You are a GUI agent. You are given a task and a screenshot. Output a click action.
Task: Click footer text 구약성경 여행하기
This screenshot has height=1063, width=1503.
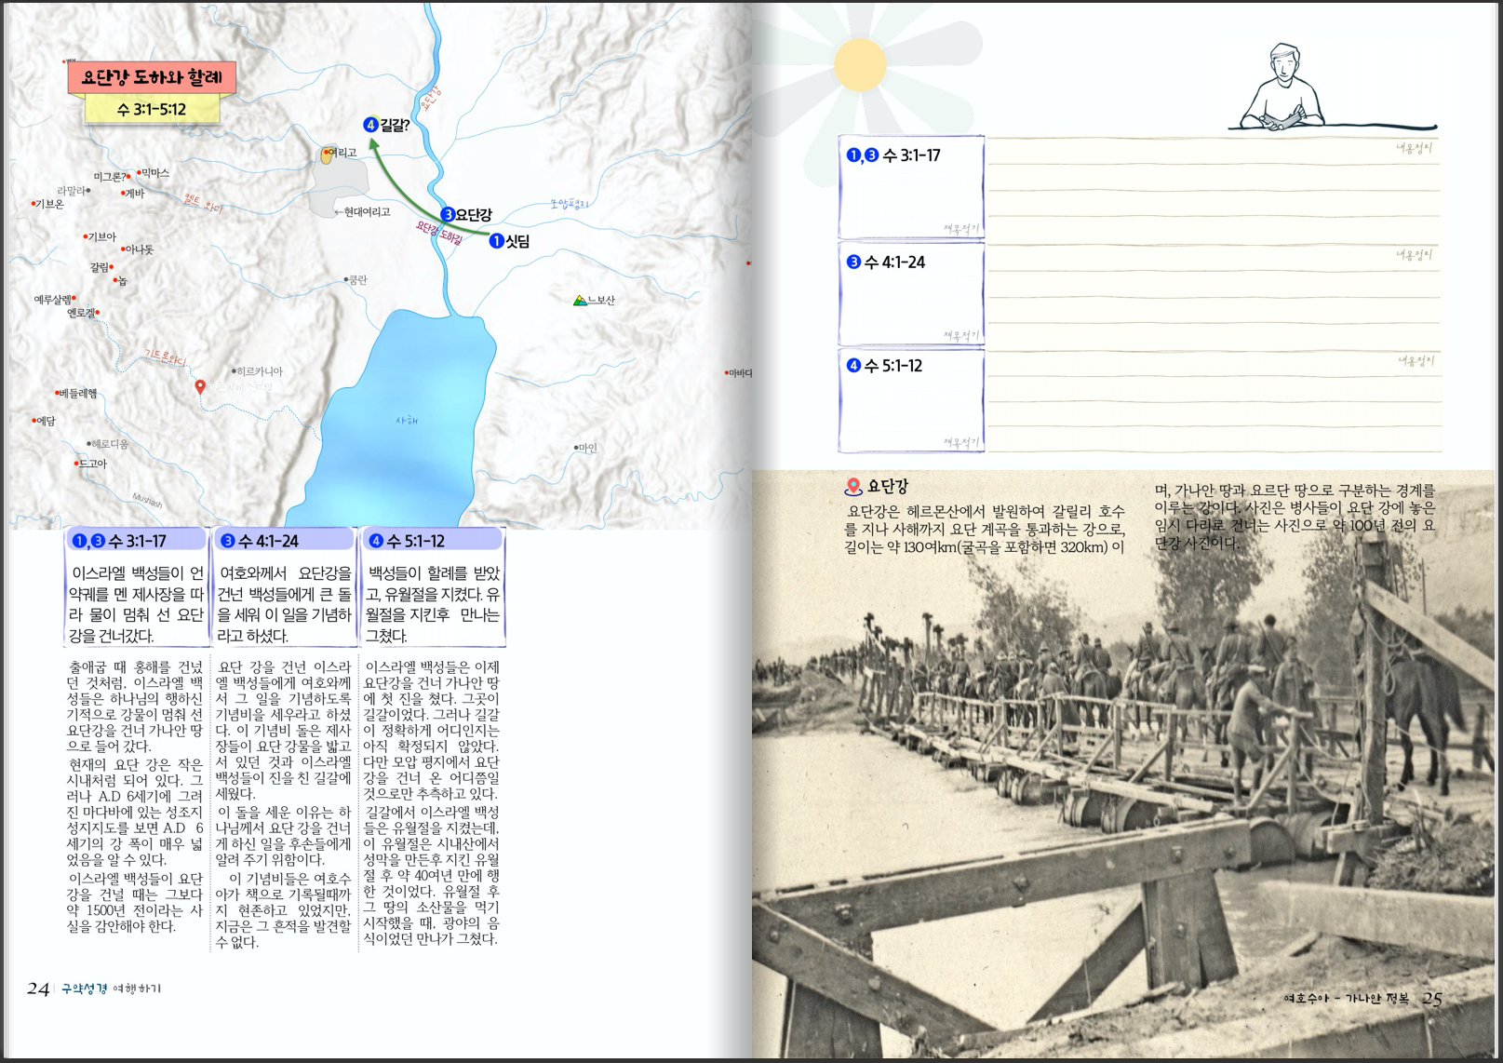pyautogui.click(x=111, y=989)
